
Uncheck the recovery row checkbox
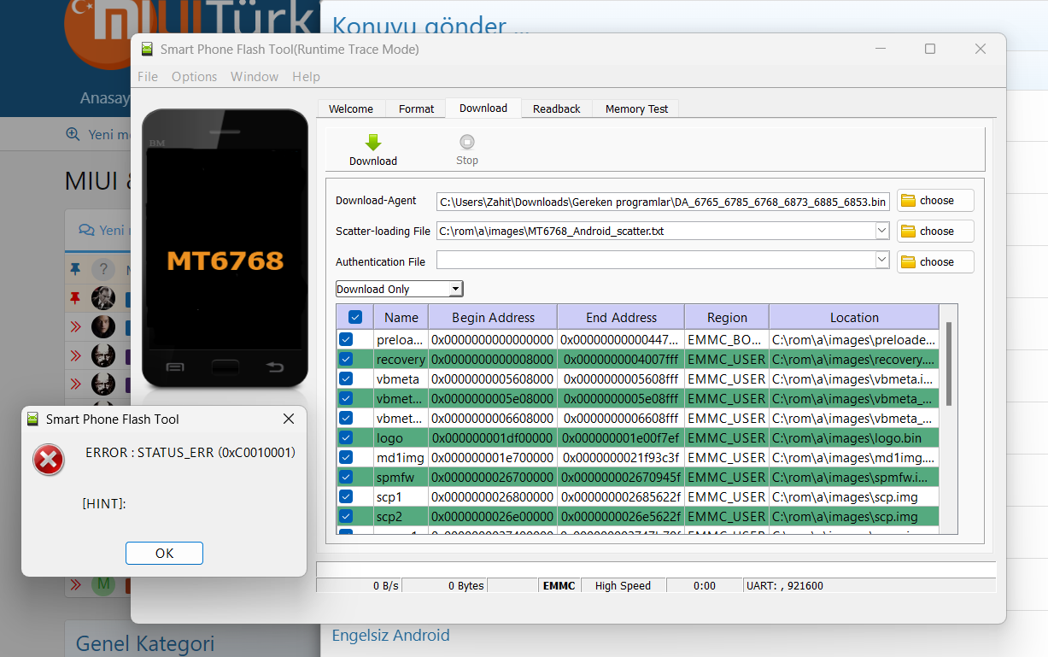[346, 359]
